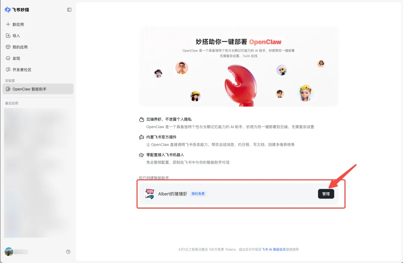Open 导入 menu item
403x263 pixels.
click(38, 36)
